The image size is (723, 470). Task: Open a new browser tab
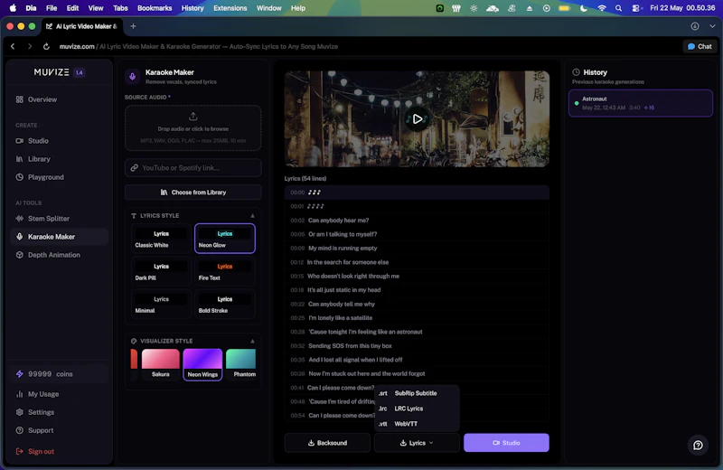coord(133,26)
